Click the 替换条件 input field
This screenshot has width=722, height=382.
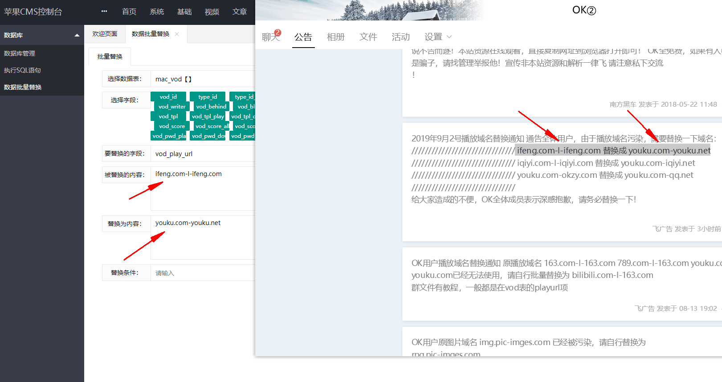(203, 273)
